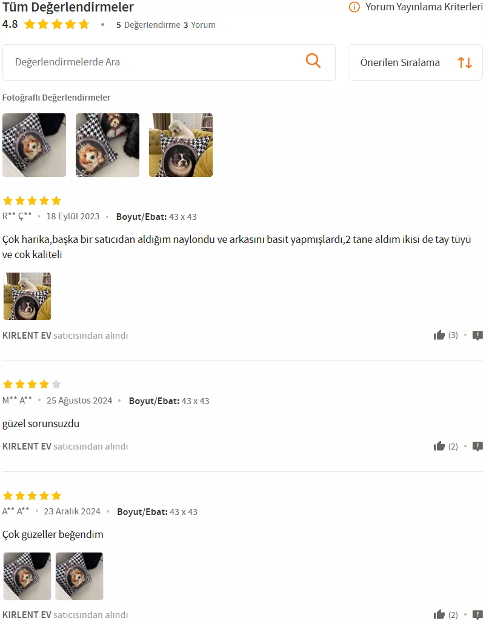
Task: Click the info icon beside Yorum Yayınlama Kriterleri
Action: tap(354, 7)
